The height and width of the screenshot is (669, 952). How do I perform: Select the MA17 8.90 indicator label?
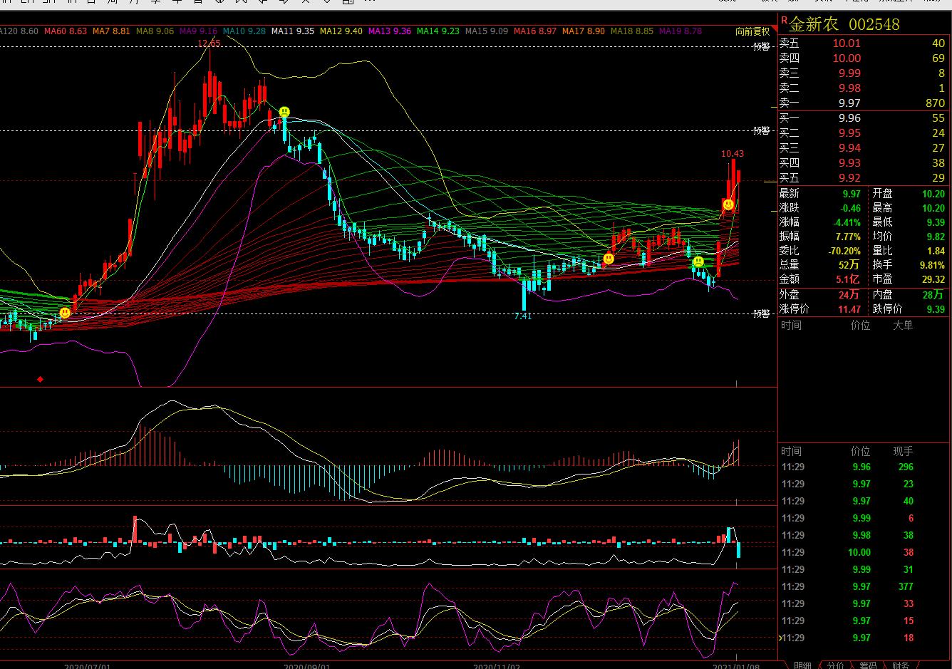click(x=584, y=31)
